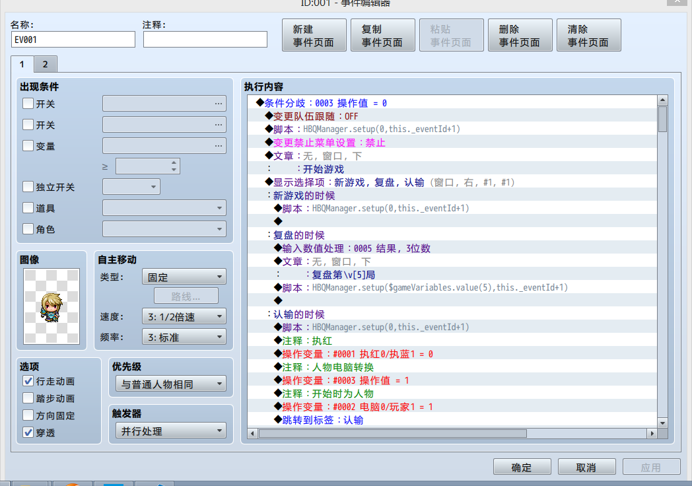This screenshot has height=486, width=692.
Task: Select the 注释:执红 comment line
Action: tap(452, 341)
